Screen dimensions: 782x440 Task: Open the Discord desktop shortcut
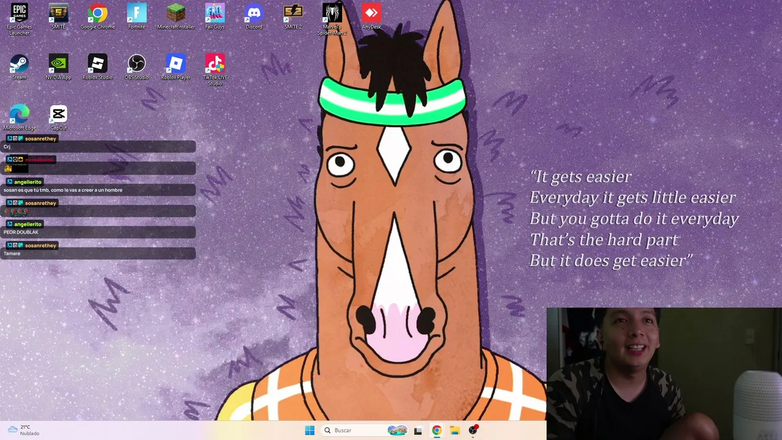[x=254, y=16]
